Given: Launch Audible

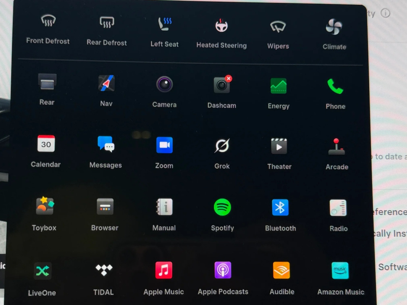Looking at the screenshot, I should click(281, 270).
